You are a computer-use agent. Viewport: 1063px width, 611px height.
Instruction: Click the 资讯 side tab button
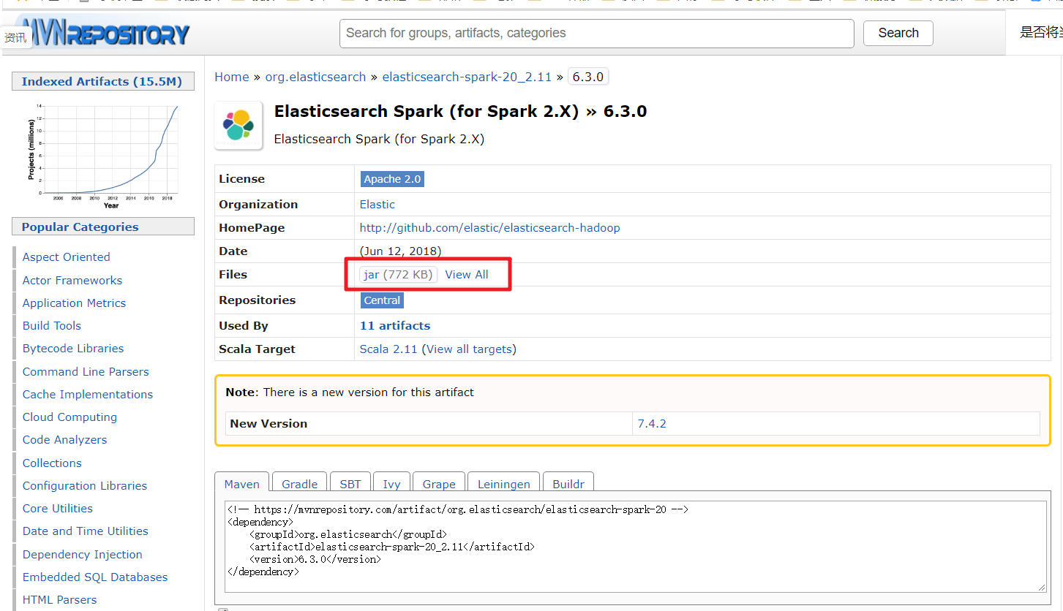15,37
